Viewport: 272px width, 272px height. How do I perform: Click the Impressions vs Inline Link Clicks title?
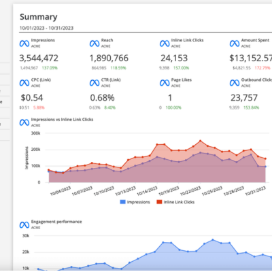[x=62, y=120]
